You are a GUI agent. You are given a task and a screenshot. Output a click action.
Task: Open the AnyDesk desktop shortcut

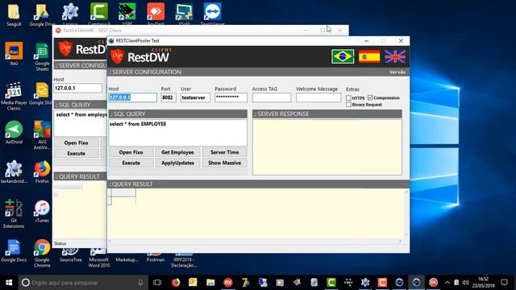(156, 14)
